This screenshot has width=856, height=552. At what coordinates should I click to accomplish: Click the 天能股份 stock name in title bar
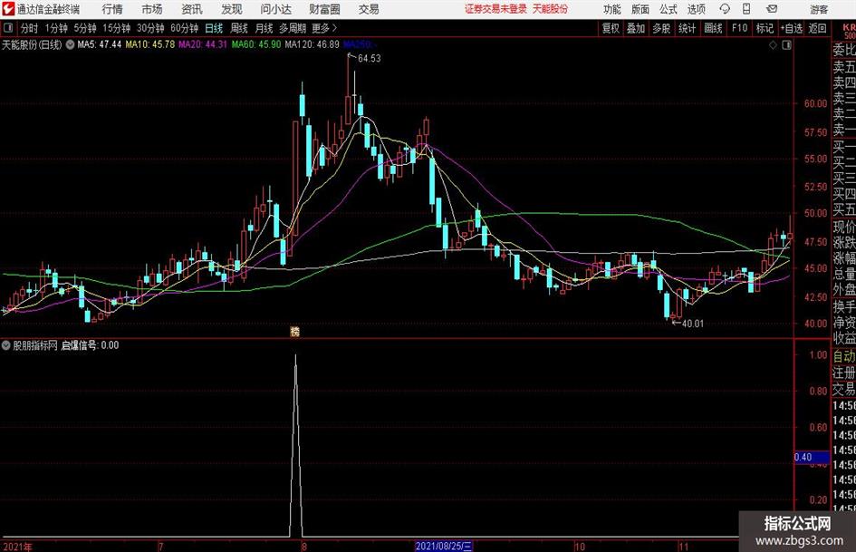pyautogui.click(x=550, y=9)
